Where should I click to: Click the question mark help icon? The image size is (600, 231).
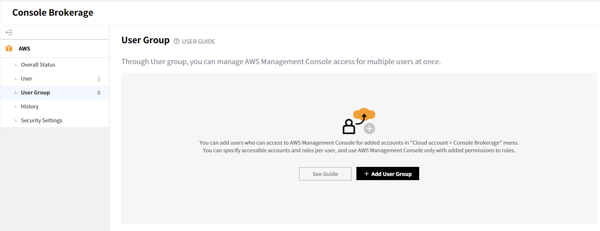[177, 41]
